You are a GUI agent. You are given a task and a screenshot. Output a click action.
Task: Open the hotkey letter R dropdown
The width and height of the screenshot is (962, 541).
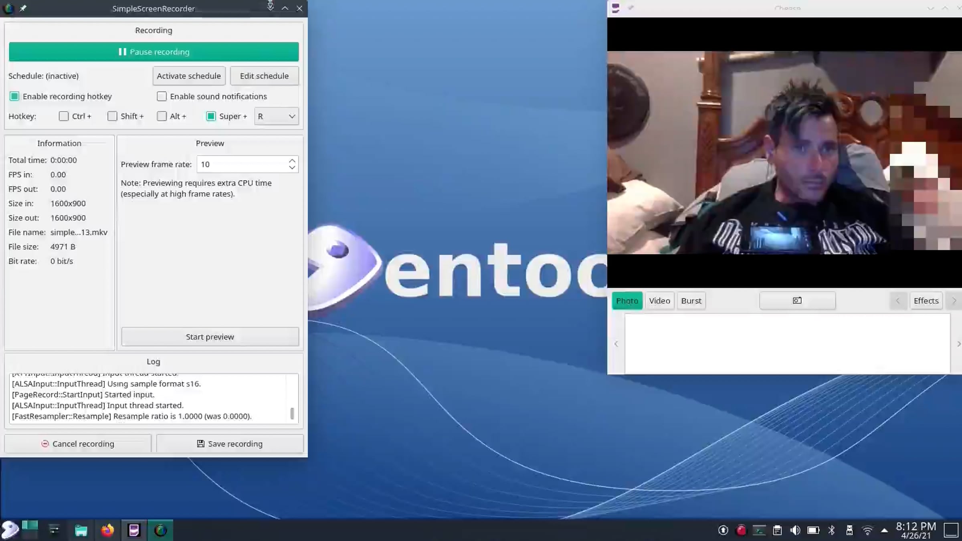276,116
